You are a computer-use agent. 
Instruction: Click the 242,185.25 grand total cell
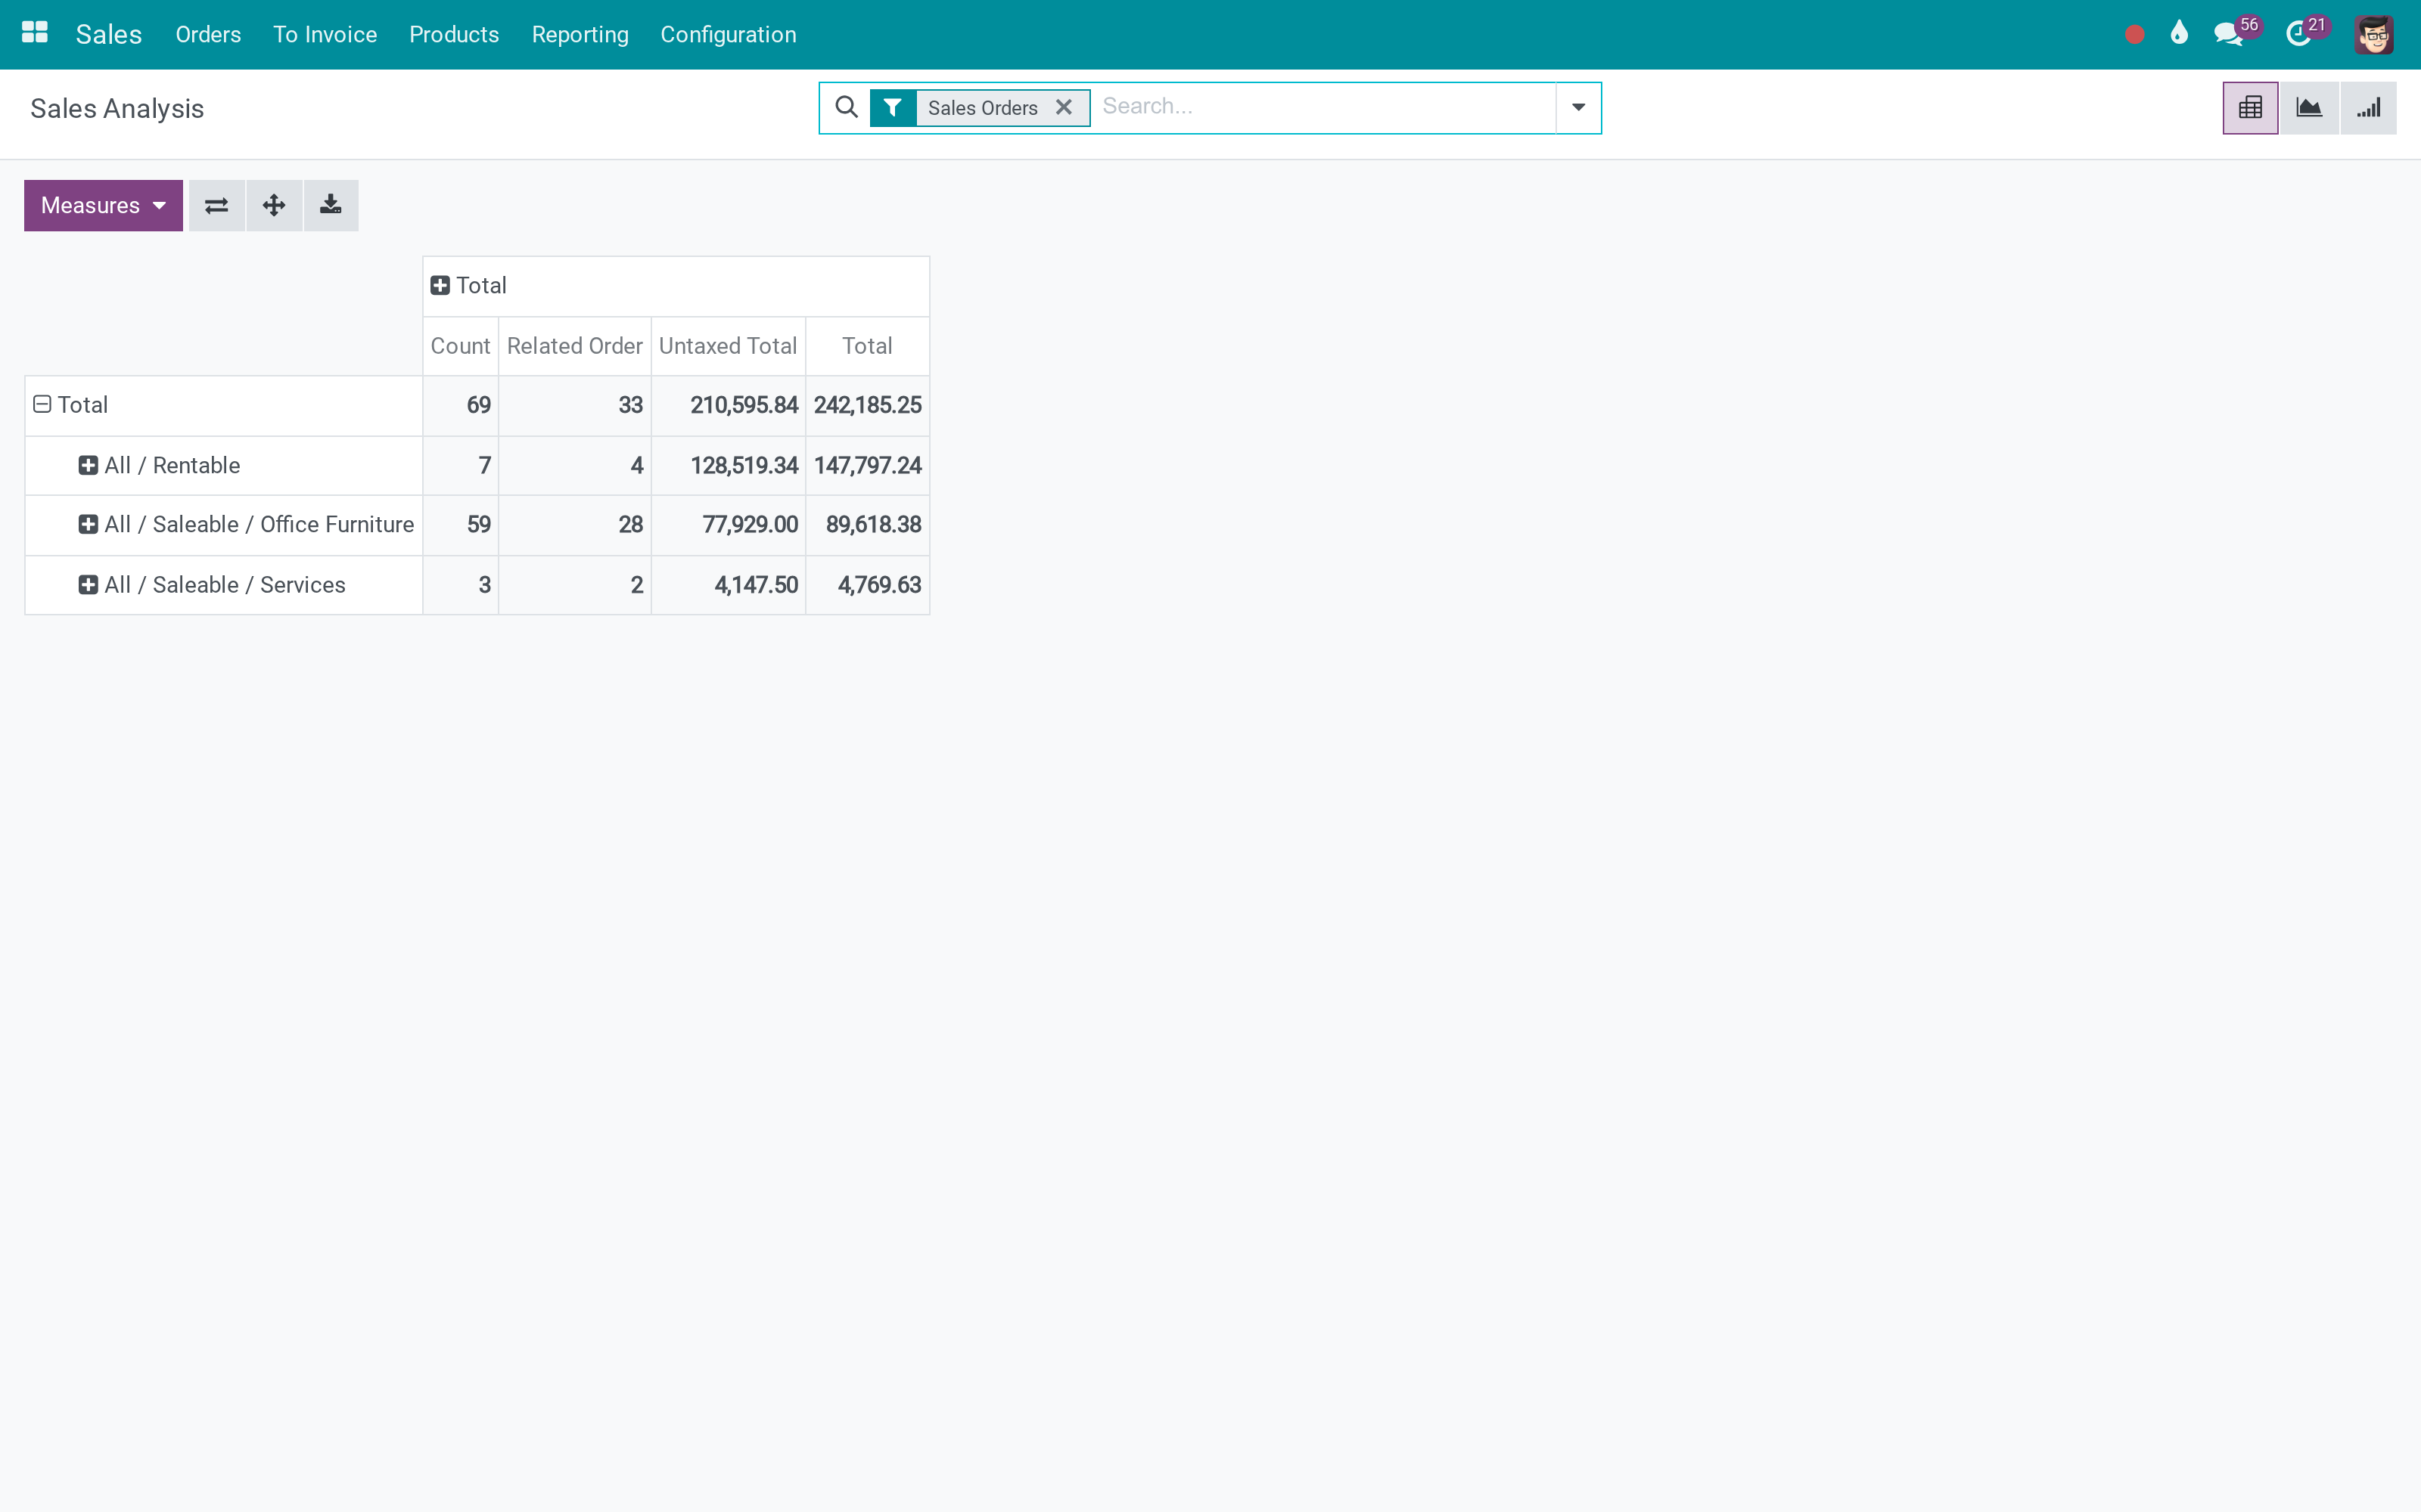tap(867, 405)
